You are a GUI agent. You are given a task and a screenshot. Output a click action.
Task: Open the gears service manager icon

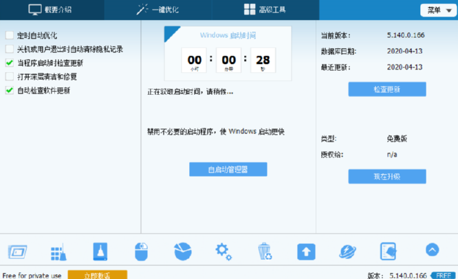223,252
